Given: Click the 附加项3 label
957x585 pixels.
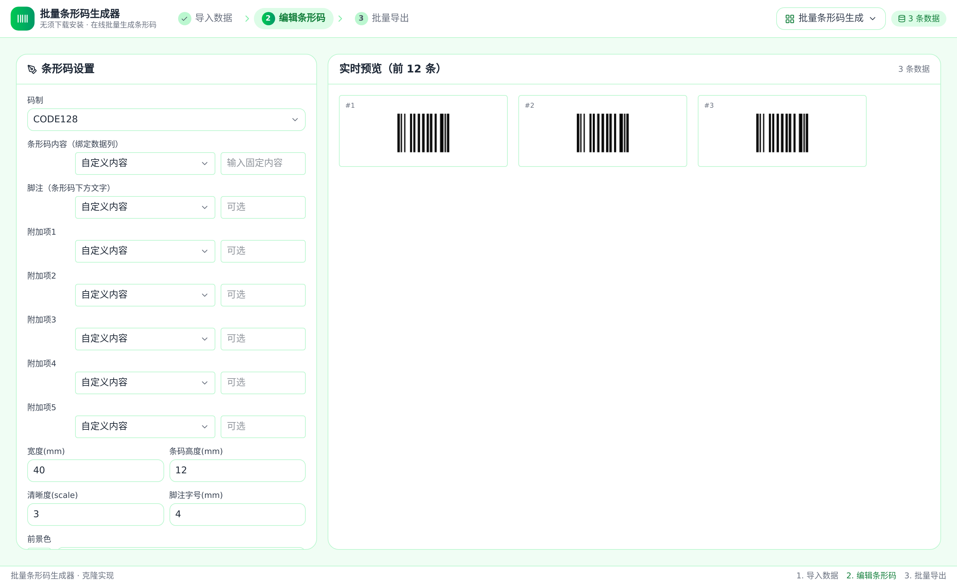Looking at the screenshot, I should tap(42, 320).
